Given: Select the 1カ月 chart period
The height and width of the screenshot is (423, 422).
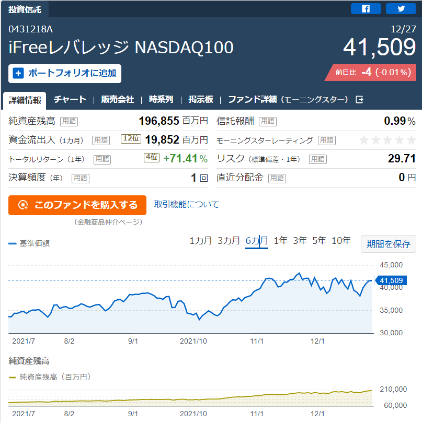Looking at the screenshot, I should click(x=200, y=241).
